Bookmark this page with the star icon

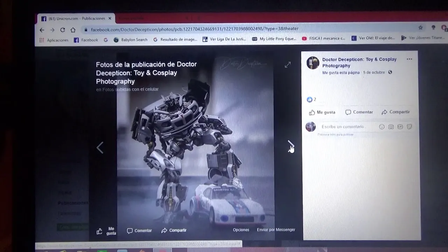pos(420,28)
